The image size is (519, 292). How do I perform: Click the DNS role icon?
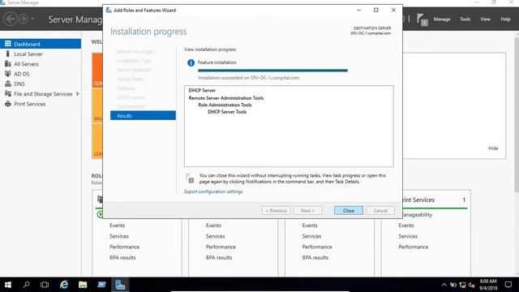pyautogui.click(x=8, y=84)
